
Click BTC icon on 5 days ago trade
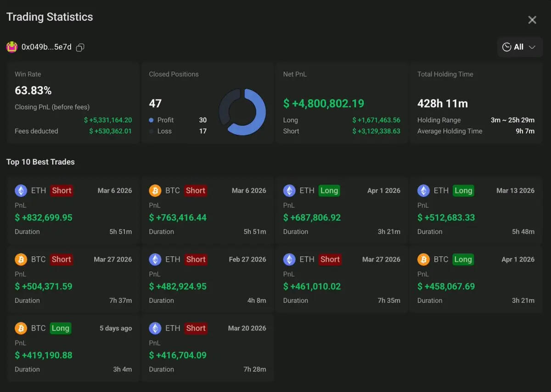point(21,329)
